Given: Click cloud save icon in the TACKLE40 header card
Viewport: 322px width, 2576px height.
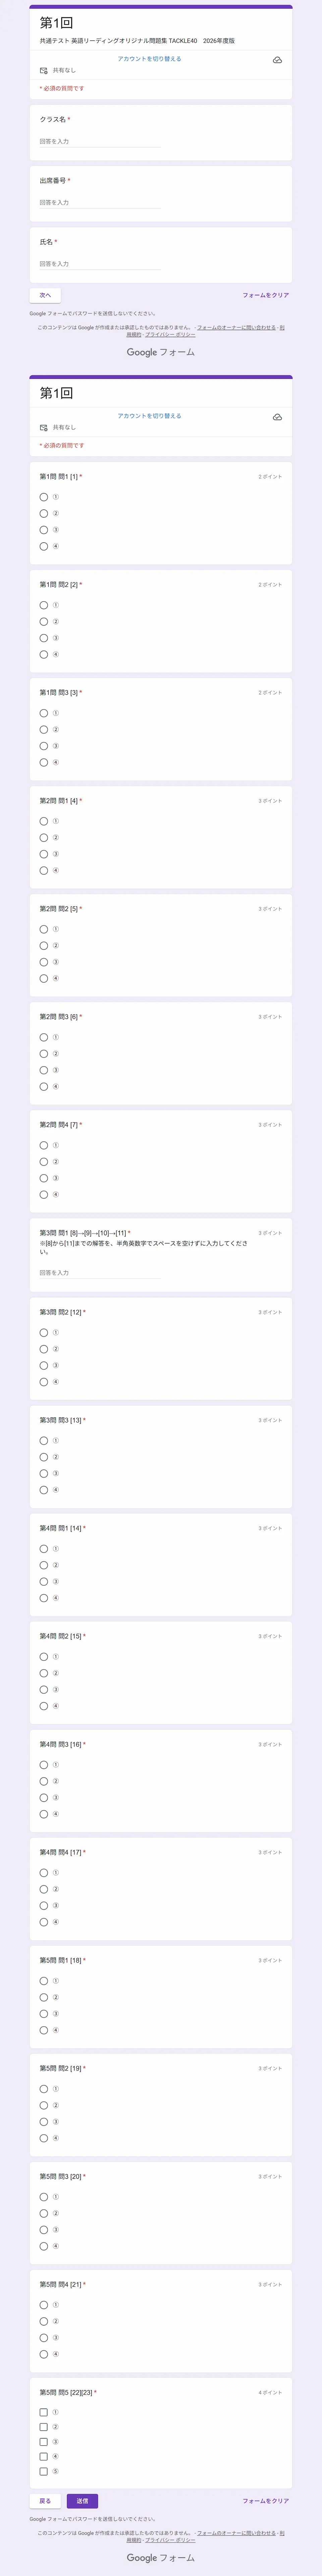Looking at the screenshot, I should point(277,60).
